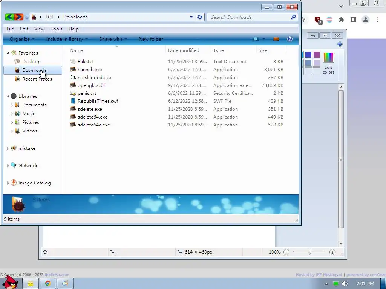This screenshot has width=386, height=289.
Task: Open the Edit menu
Action: (x=24, y=29)
